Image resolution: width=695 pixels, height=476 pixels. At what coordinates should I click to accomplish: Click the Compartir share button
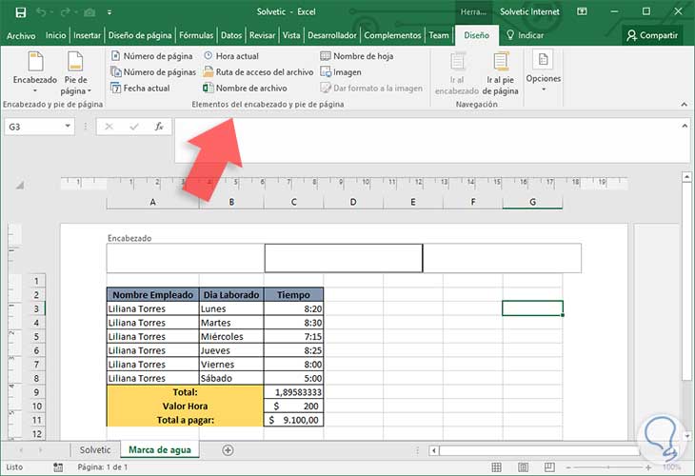pos(652,35)
